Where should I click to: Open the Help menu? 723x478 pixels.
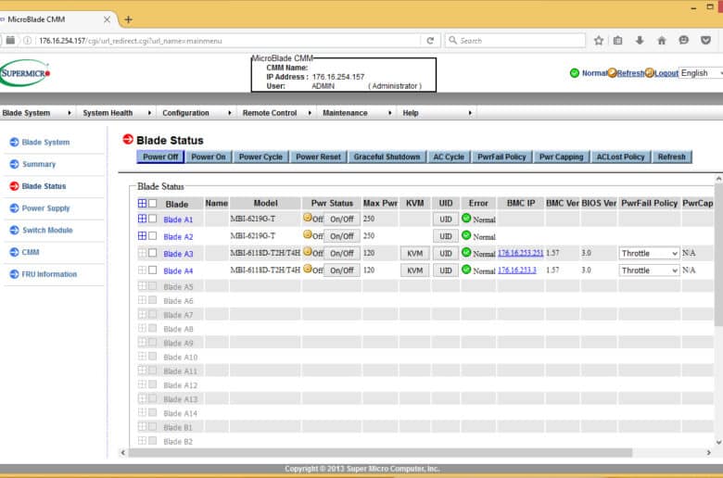[437, 113]
